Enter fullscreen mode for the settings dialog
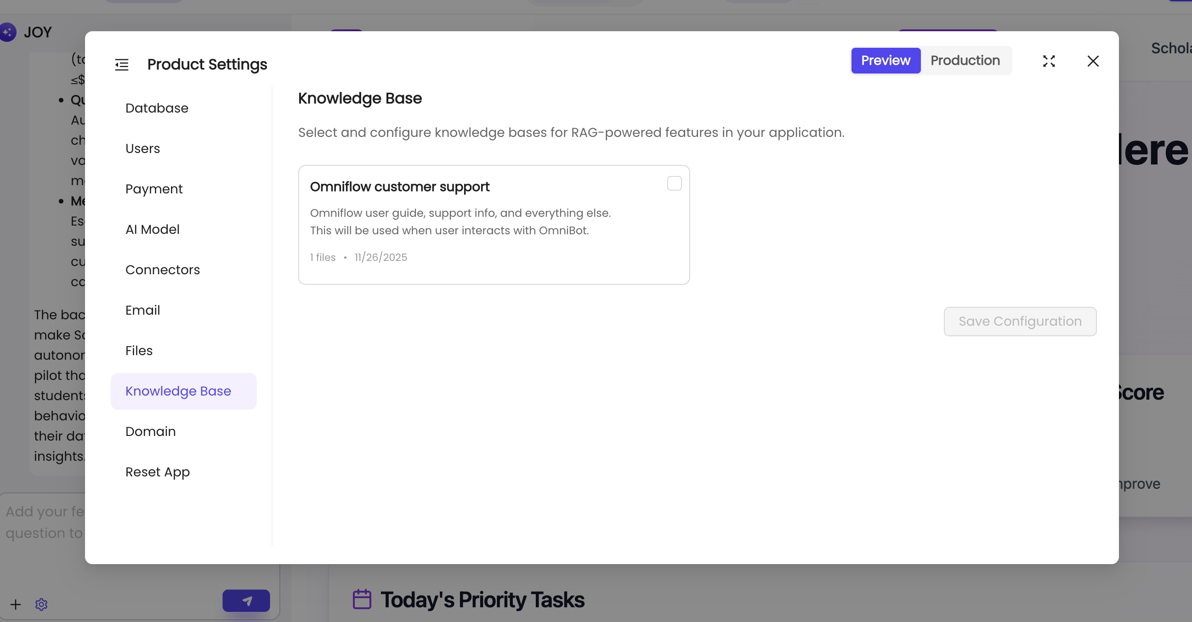 (1049, 61)
